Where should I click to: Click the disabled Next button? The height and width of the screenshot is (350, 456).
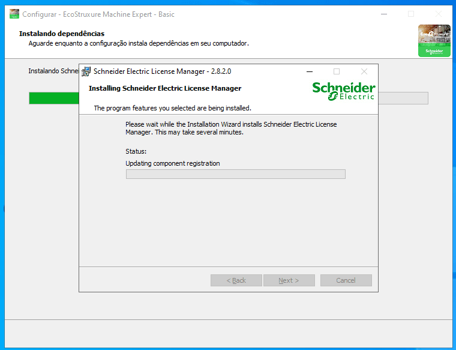coord(289,280)
